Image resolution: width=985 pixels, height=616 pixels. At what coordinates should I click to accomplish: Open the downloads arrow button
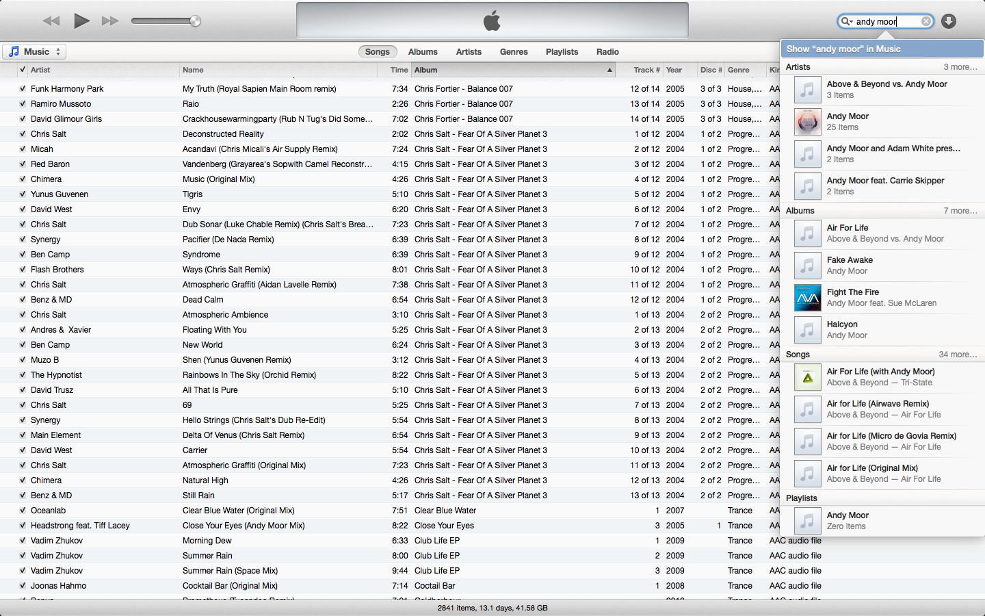[948, 21]
